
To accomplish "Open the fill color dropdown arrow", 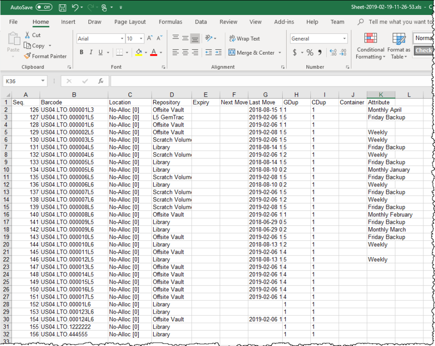I will point(146,53).
